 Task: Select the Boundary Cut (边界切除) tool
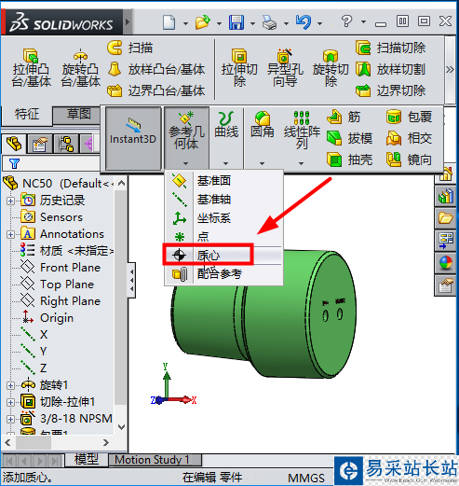390,90
